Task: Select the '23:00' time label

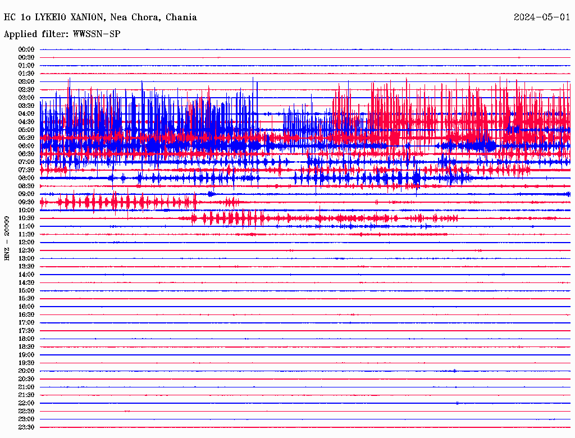Action: (26, 419)
